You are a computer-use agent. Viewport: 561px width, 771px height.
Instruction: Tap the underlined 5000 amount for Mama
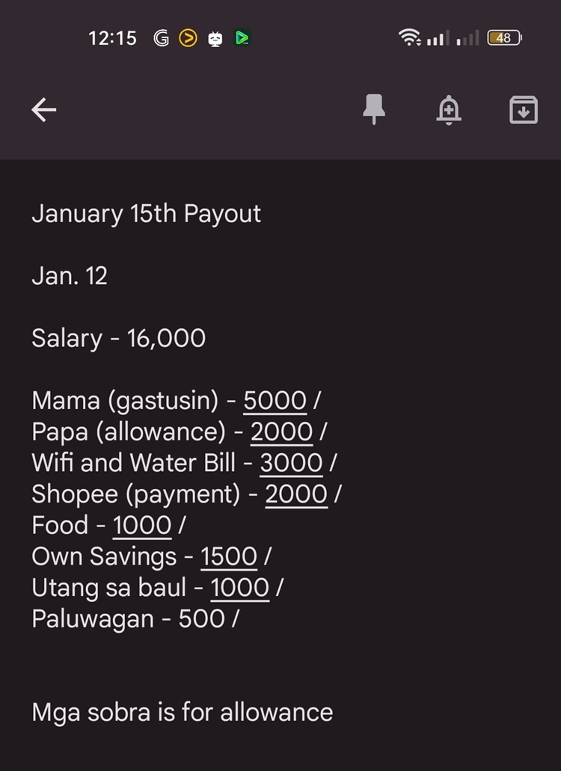coord(275,401)
